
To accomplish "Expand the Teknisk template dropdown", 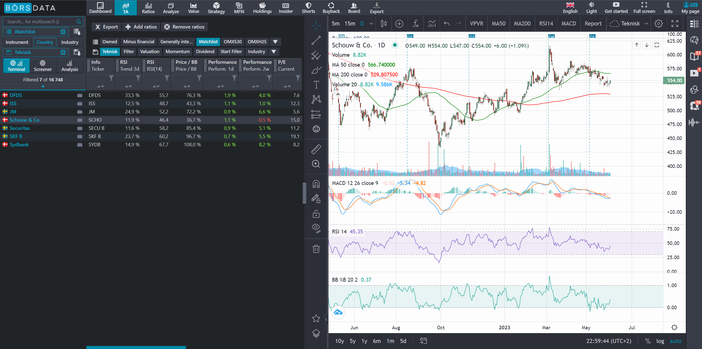I will [x=646, y=24].
